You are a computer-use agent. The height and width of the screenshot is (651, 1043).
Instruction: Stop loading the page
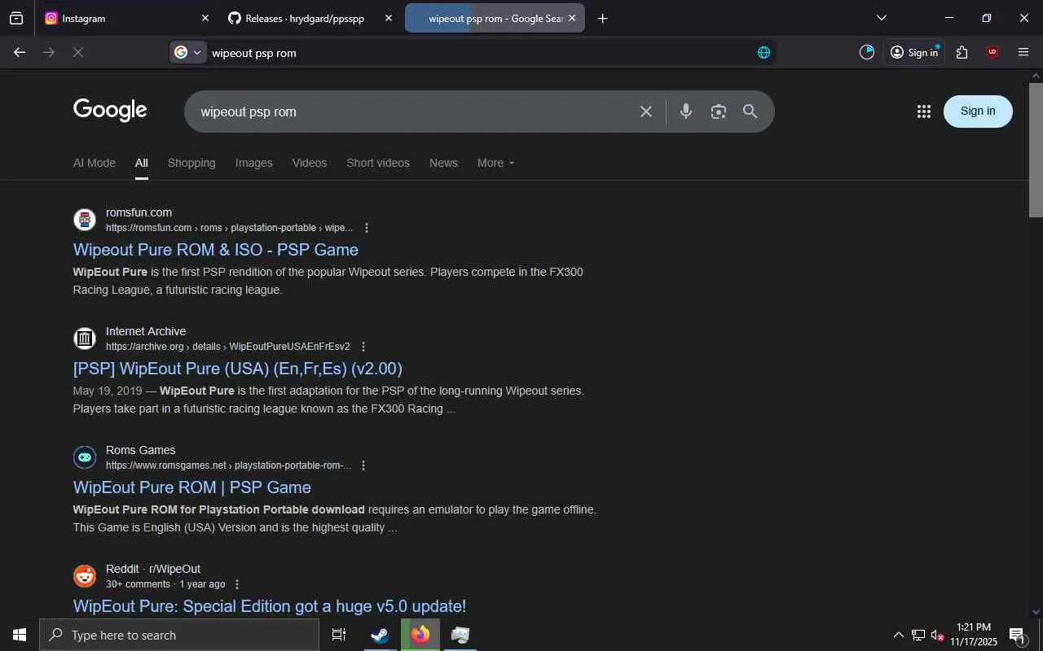(x=78, y=52)
